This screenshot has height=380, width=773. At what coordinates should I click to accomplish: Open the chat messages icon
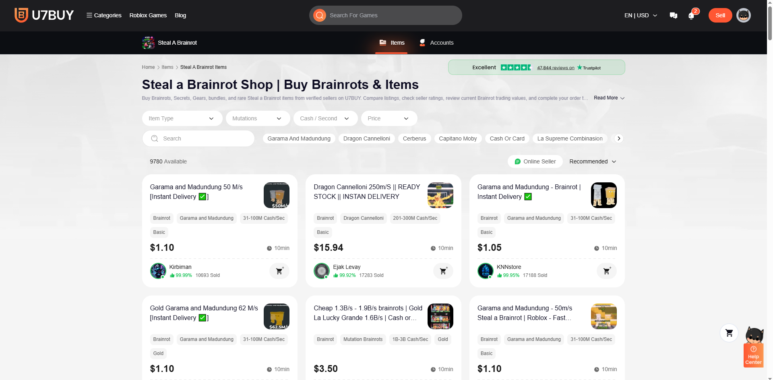pos(674,15)
